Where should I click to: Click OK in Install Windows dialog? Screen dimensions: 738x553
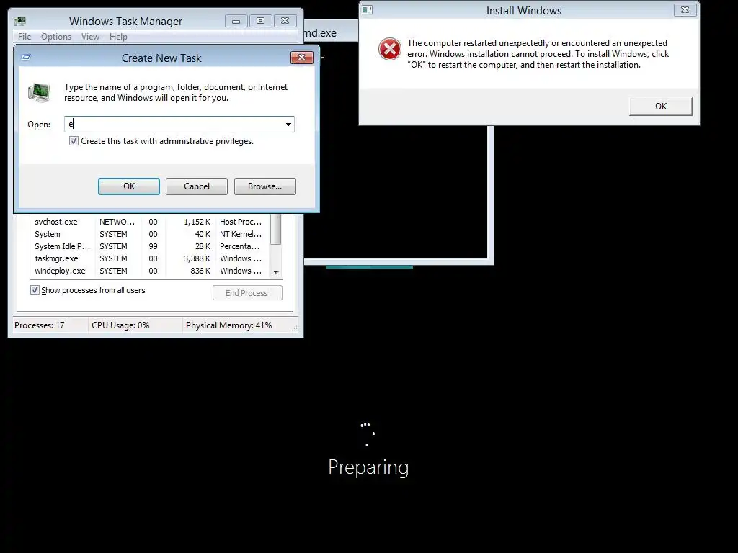tap(661, 107)
